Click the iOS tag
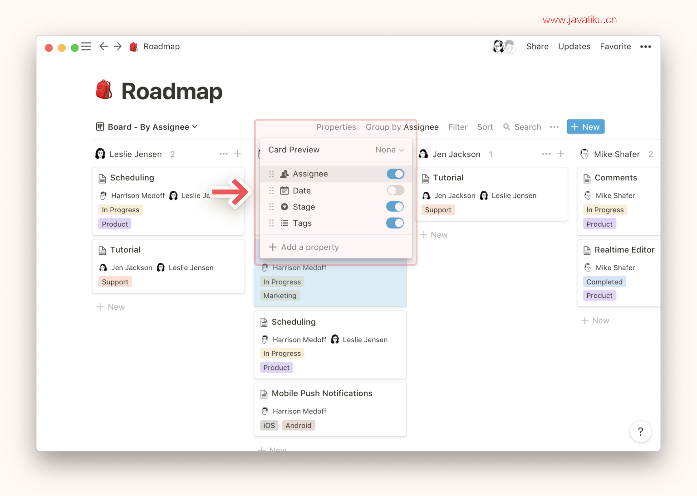This screenshot has width=697, height=496. (269, 425)
